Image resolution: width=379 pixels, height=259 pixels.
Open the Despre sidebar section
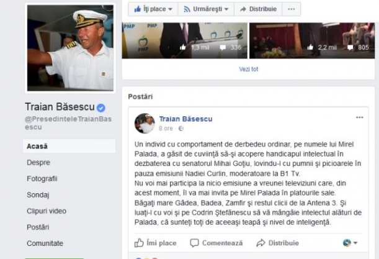coord(38,163)
